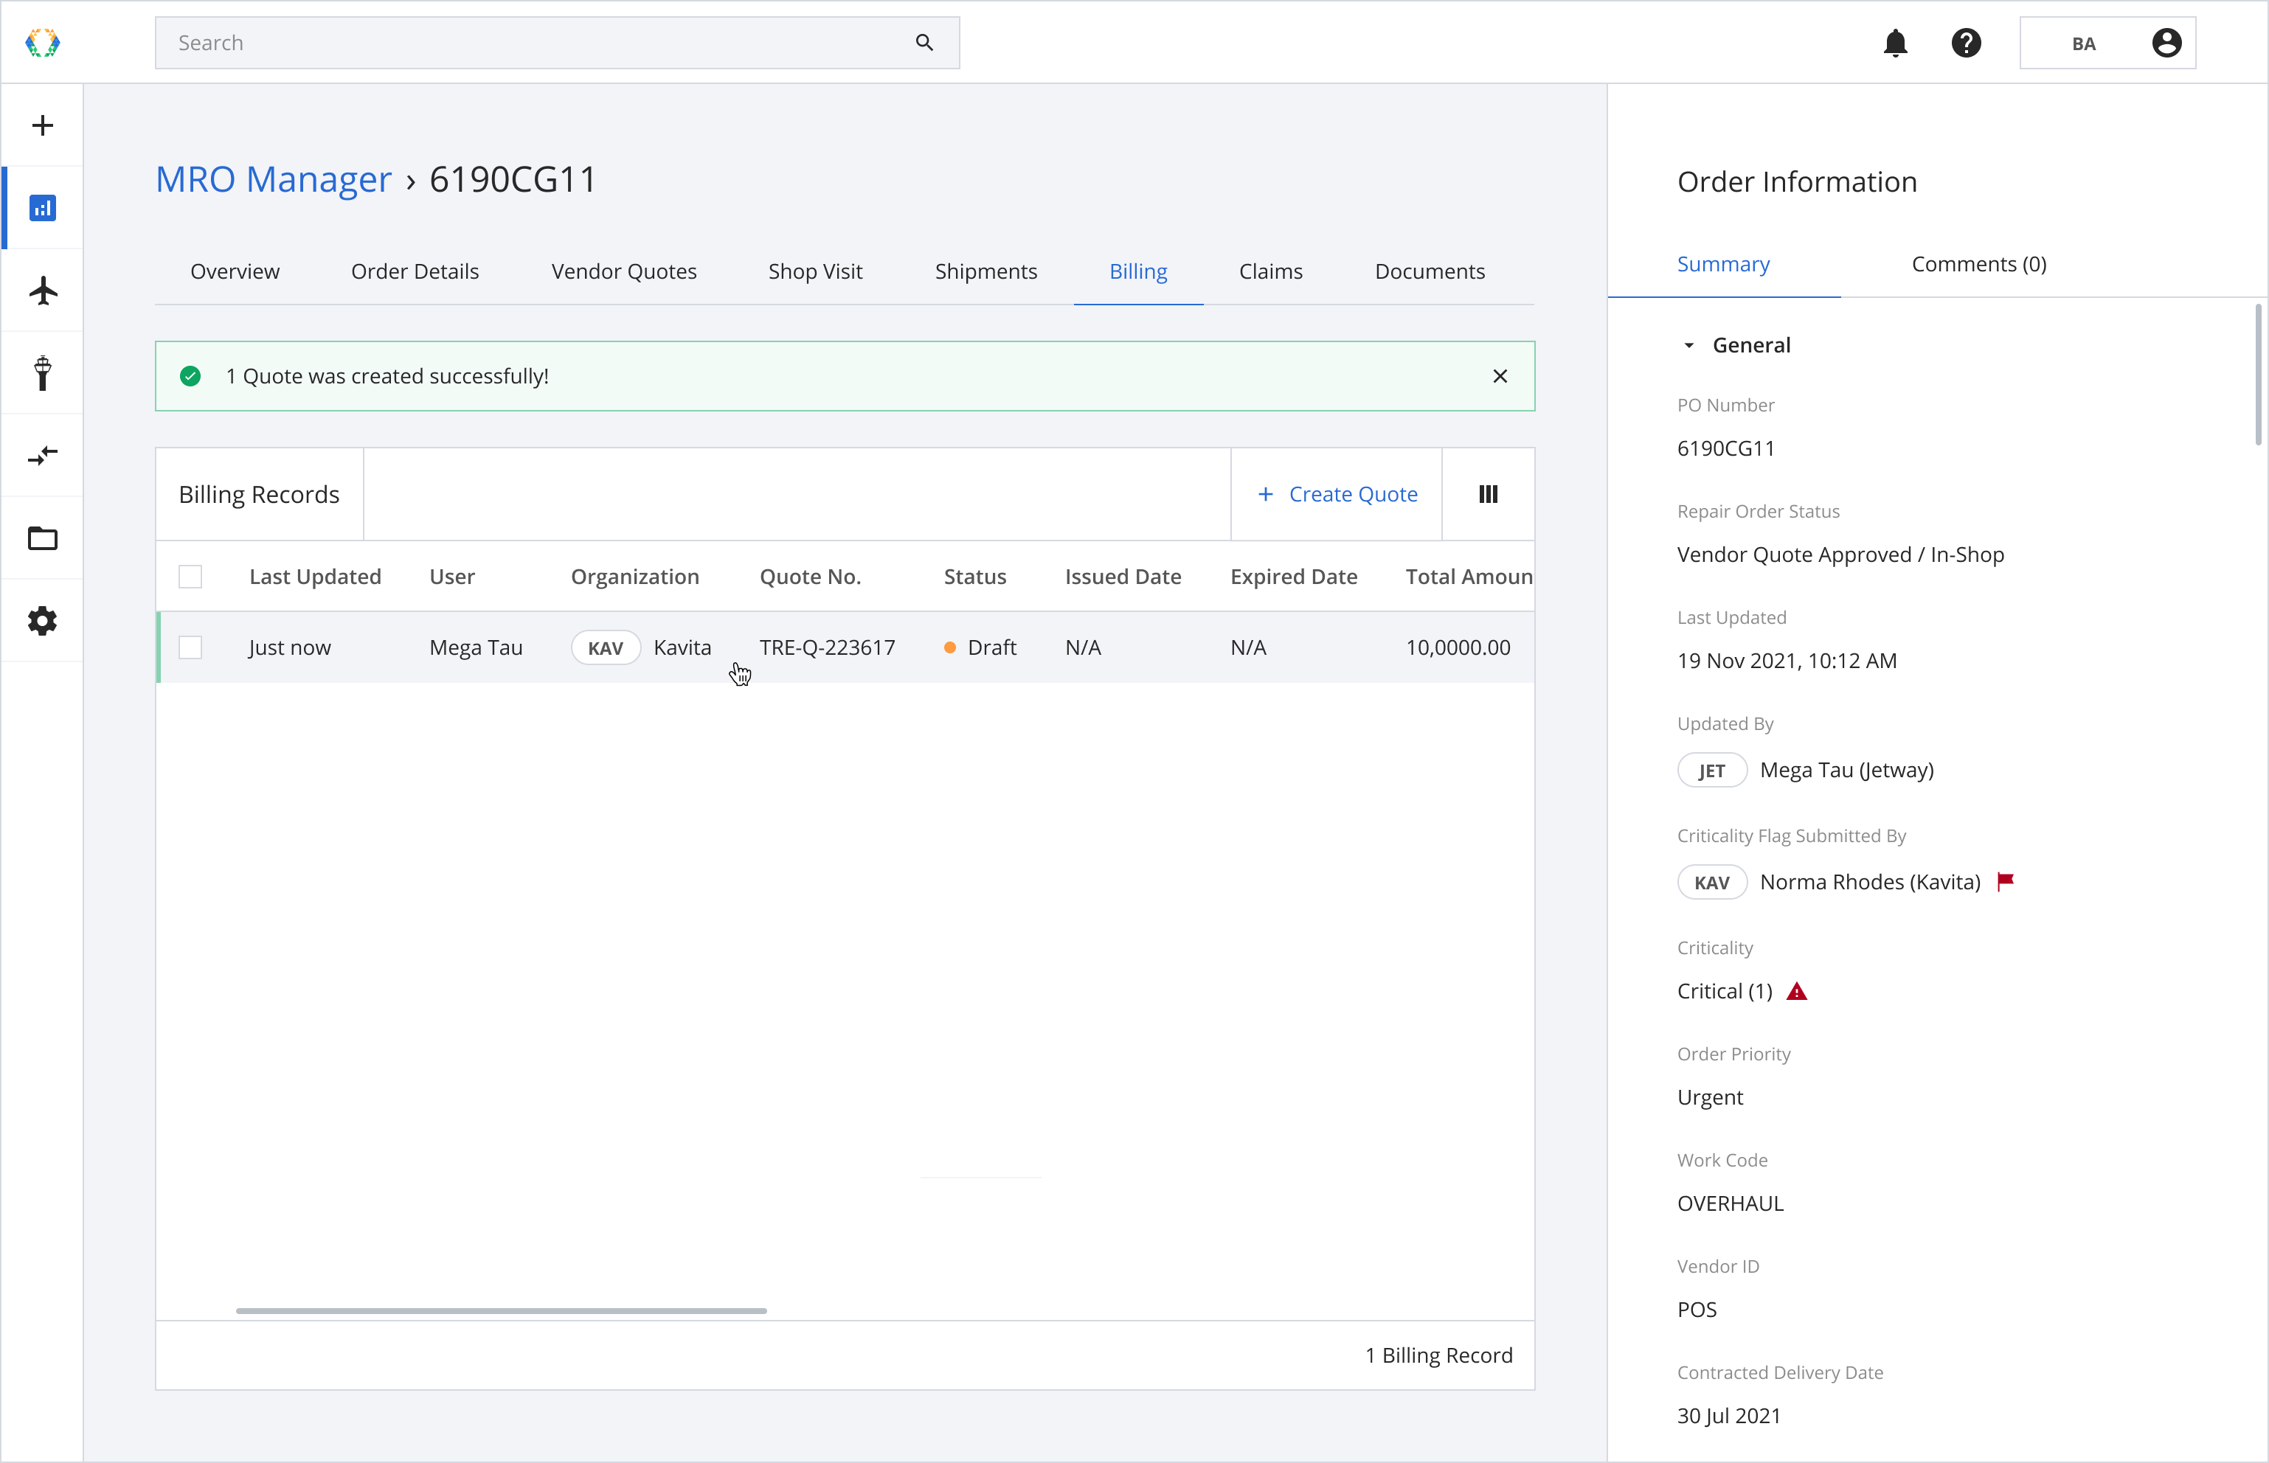Viewport: 2269px width, 1463px height.
Task: Open the control tower icon in sidebar
Action: [42, 372]
